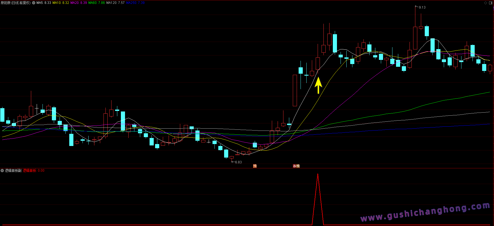Viewport: 494px width, 226px height.
Task: Click the green MA60 indicator label
Action: 96,3
